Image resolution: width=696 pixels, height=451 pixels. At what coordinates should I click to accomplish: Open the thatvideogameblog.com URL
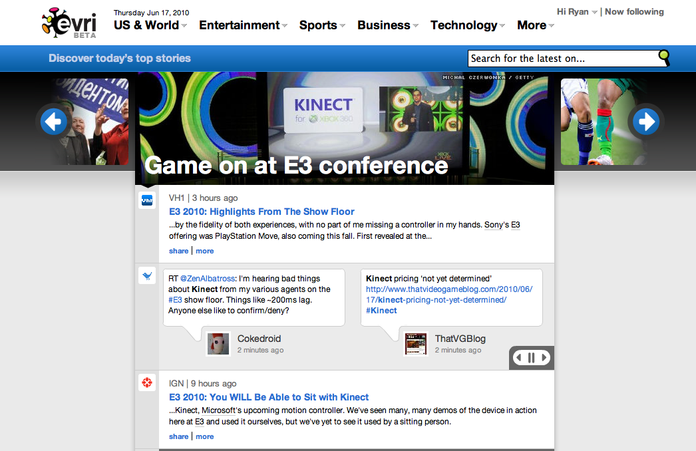[448, 294]
